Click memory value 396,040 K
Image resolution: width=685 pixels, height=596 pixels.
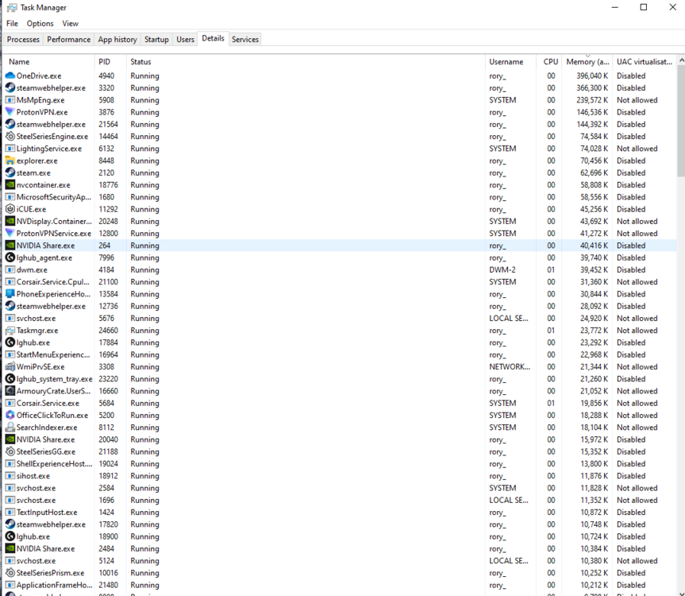pos(592,75)
